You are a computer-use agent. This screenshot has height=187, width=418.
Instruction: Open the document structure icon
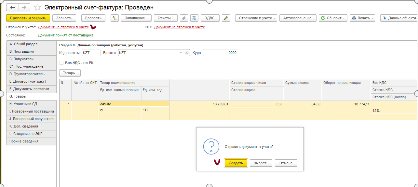[194, 18]
